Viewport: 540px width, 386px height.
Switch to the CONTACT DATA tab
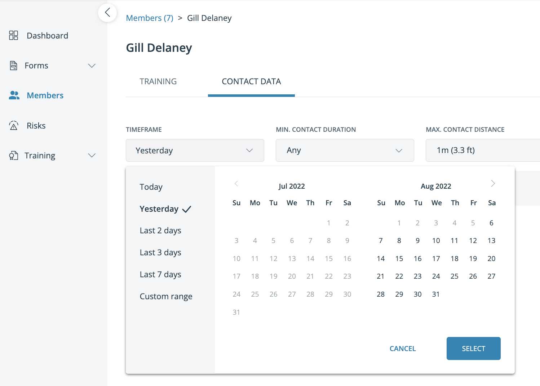251,81
